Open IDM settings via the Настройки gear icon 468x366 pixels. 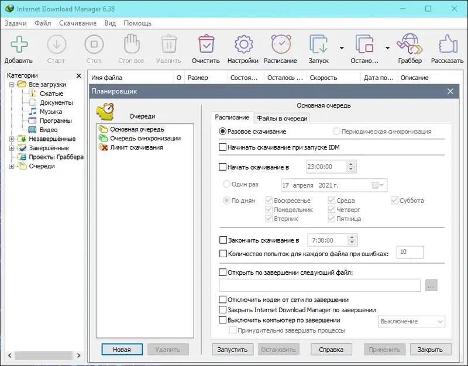[243, 44]
